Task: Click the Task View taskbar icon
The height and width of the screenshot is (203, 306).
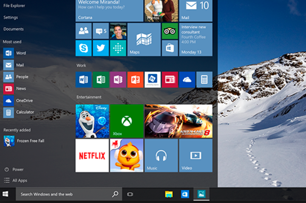Action: pyautogui.click(x=130, y=194)
